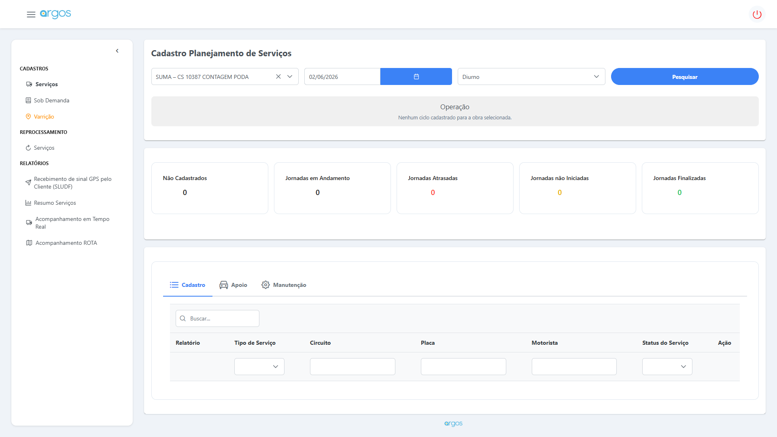This screenshot has width=777, height=437.
Task: Switch to the Manutenção tab
Action: (284, 285)
